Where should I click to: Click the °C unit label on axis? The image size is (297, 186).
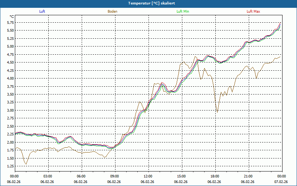pos(12,16)
